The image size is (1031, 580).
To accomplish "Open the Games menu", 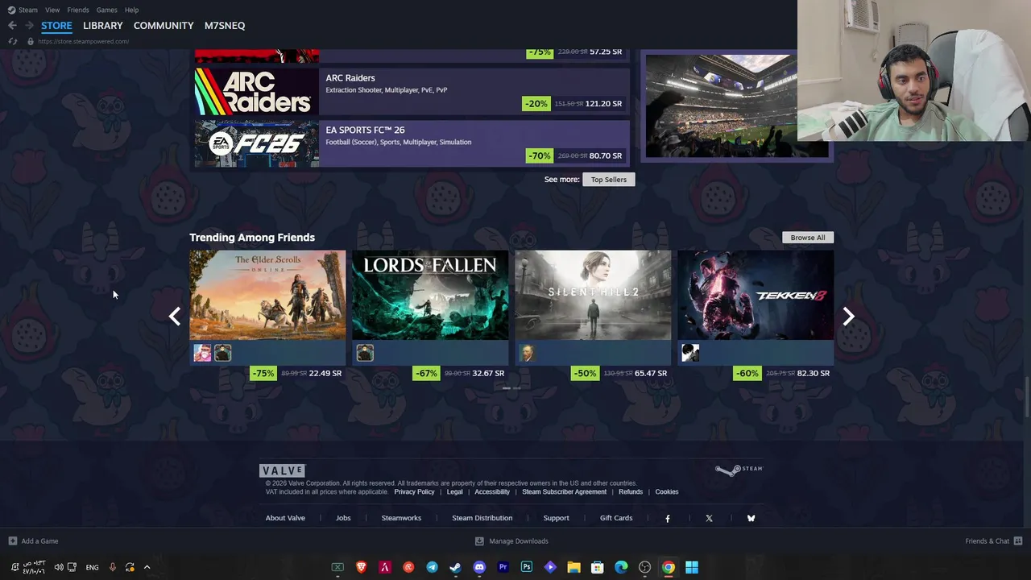I will point(106,10).
